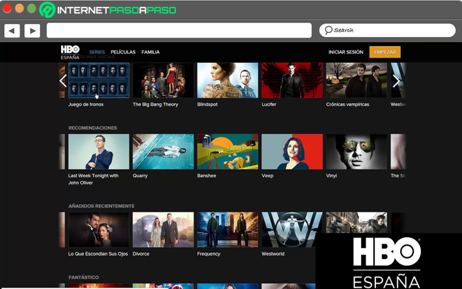This screenshot has height=289, width=462.
Task: Click the Last Week Tonight thumbnail
Action: pos(99,151)
